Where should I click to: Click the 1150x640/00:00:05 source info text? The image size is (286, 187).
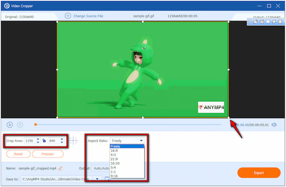pyautogui.click(x=183, y=16)
